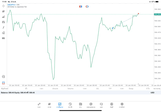This screenshot has height=112, width=161.
Task: Sort trades by Volume column header
Action: (x=70, y=88)
